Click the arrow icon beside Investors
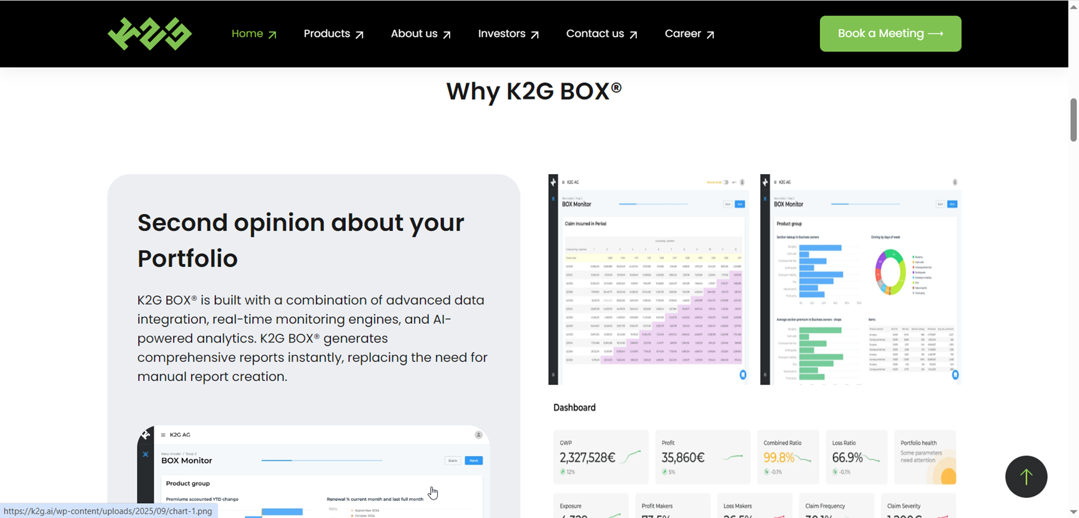This screenshot has width=1079, height=518. pos(535,35)
